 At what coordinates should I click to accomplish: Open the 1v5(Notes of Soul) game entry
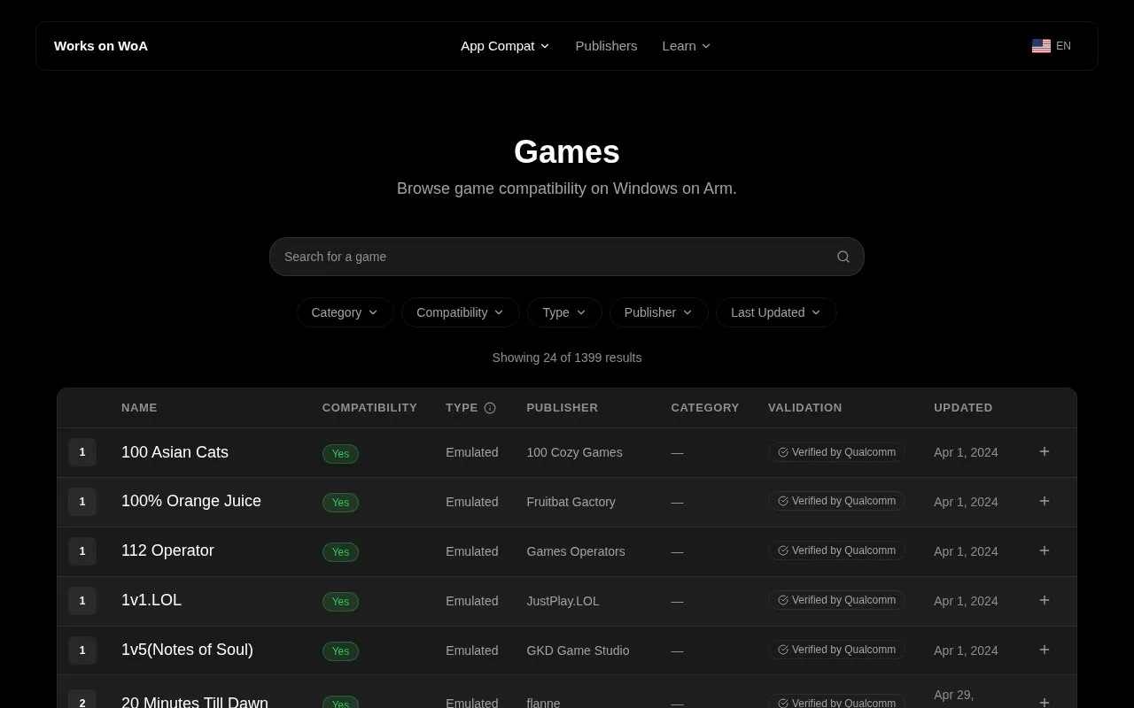point(187,650)
